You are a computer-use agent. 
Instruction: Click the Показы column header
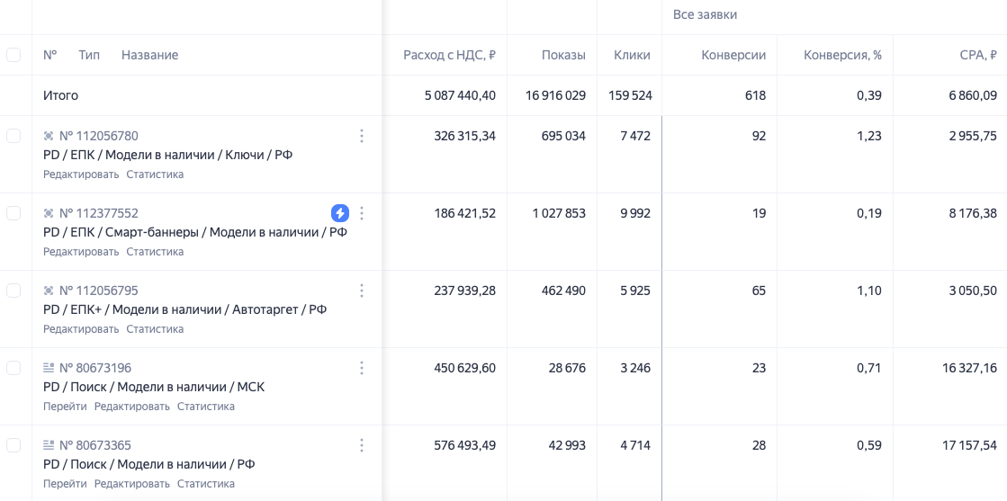click(x=563, y=55)
